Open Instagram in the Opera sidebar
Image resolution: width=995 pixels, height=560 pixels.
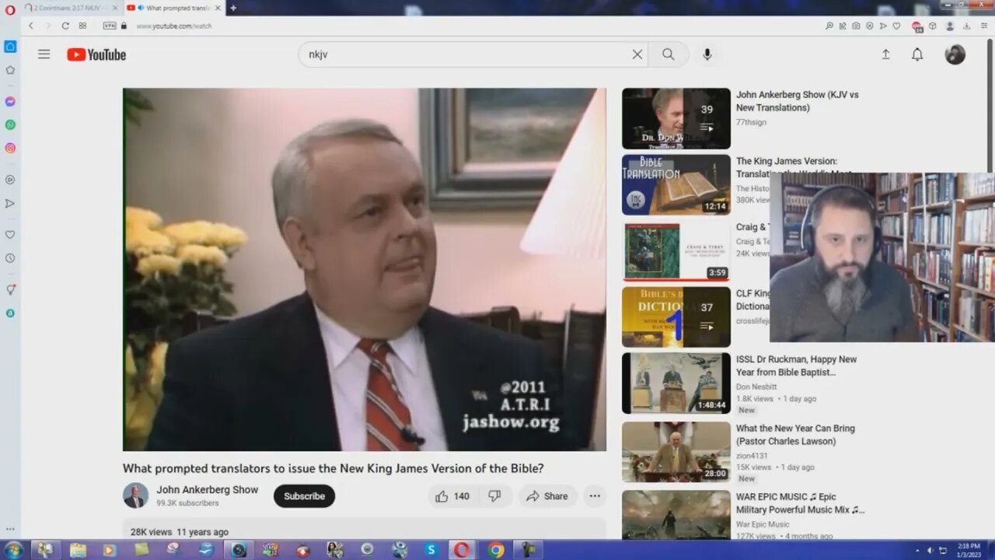(x=10, y=148)
